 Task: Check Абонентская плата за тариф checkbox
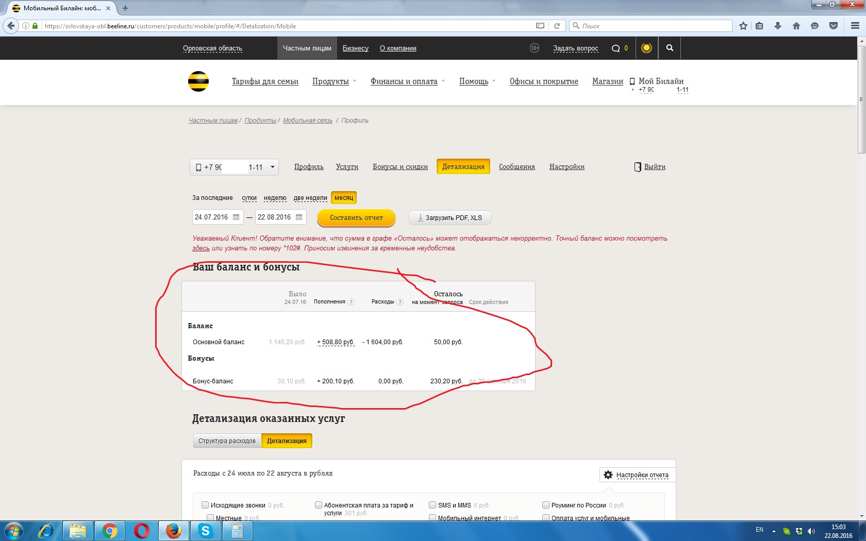pos(319,505)
